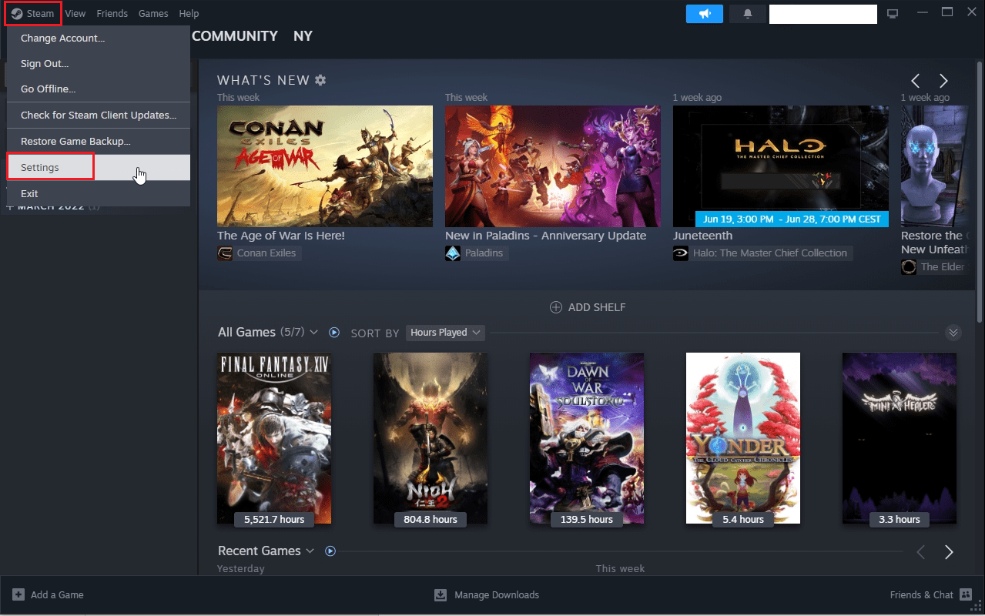Switch to the COMMUNITY tab
This screenshot has width=985, height=616.
click(235, 36)
